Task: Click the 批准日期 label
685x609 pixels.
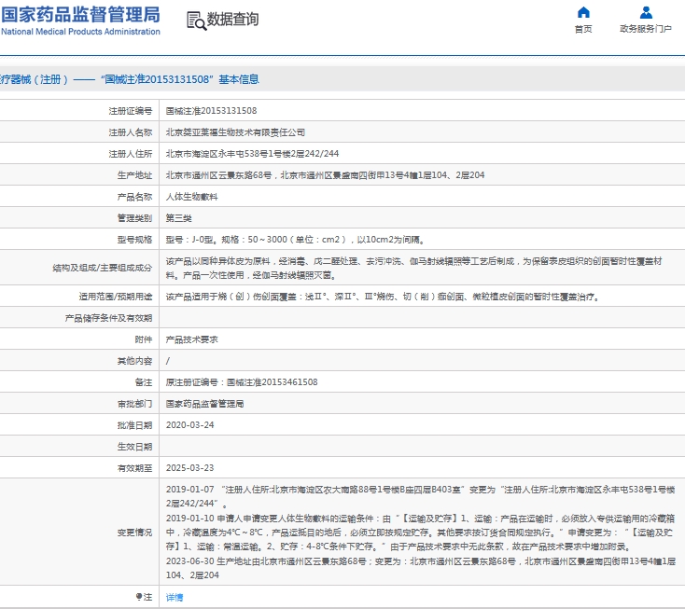Action: coord(134,425)
